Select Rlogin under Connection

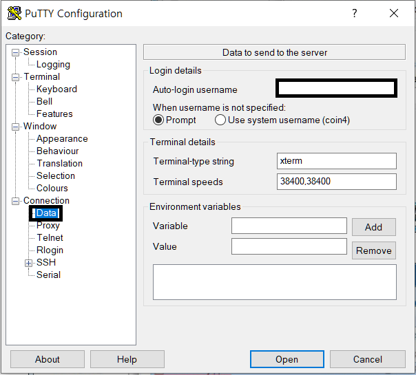(50, 250)
